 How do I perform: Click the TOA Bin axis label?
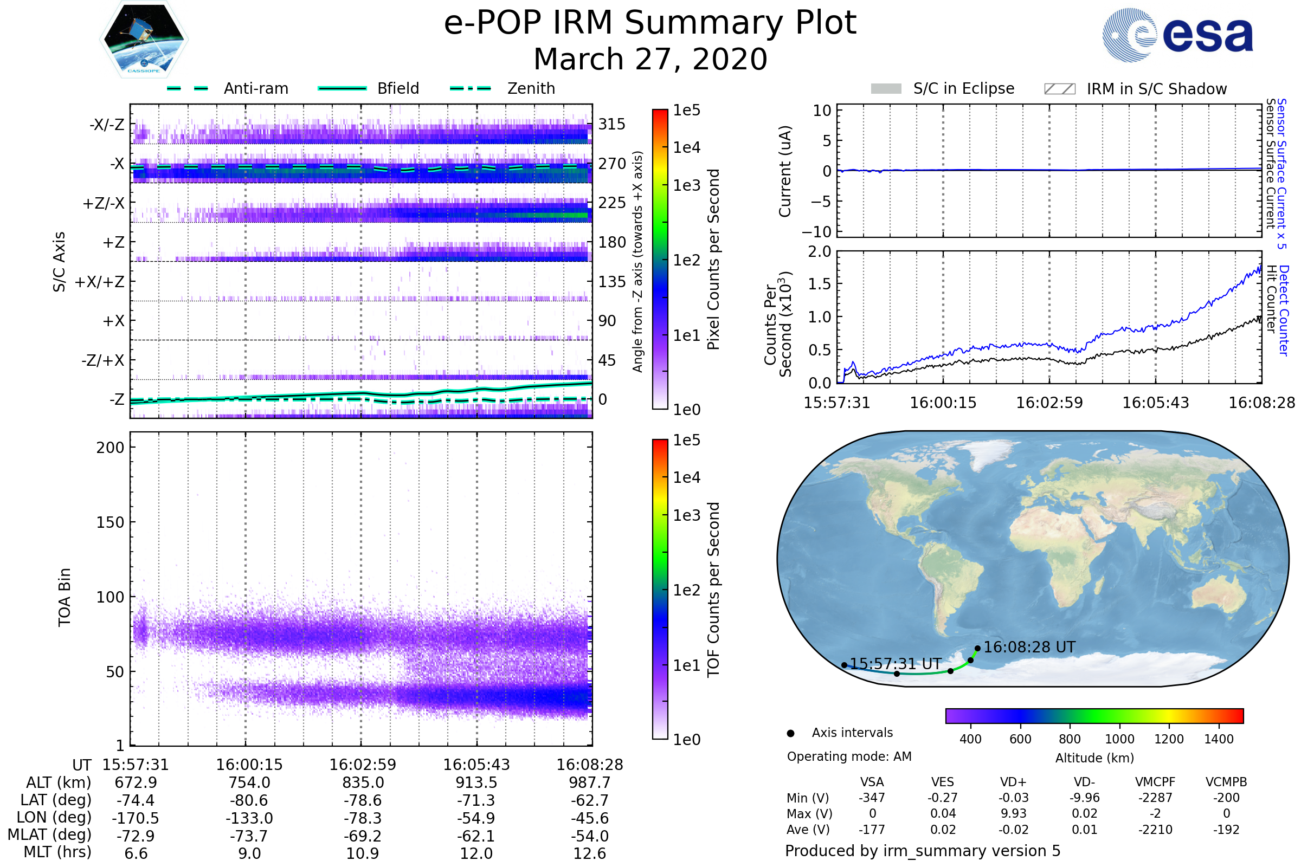click(x=64, y=597)
